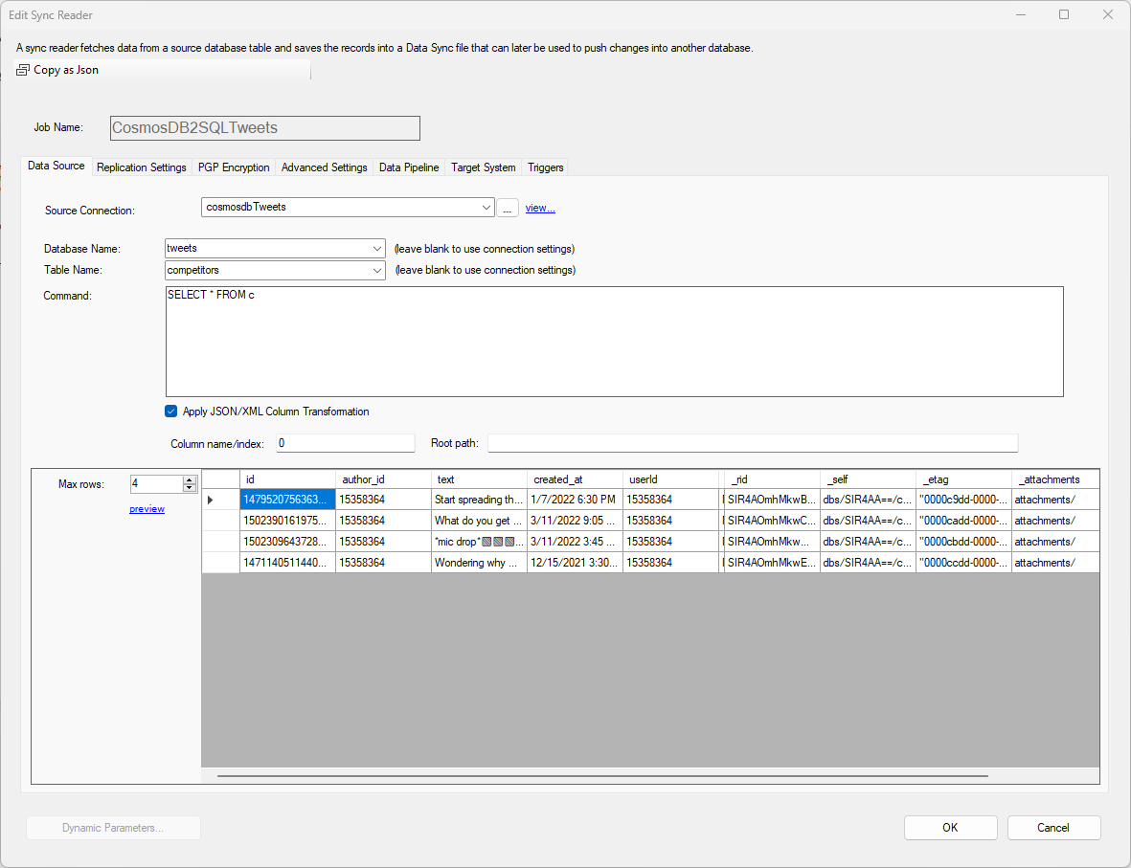Click the 3/11/2022 3:45 created_at cell
Viewport: 1131px width, 868px height.
[x=576, y=542]
